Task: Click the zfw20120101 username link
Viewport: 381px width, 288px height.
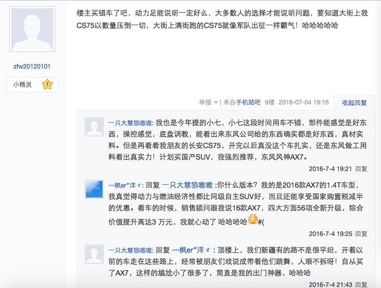Action: click(32, 67)
